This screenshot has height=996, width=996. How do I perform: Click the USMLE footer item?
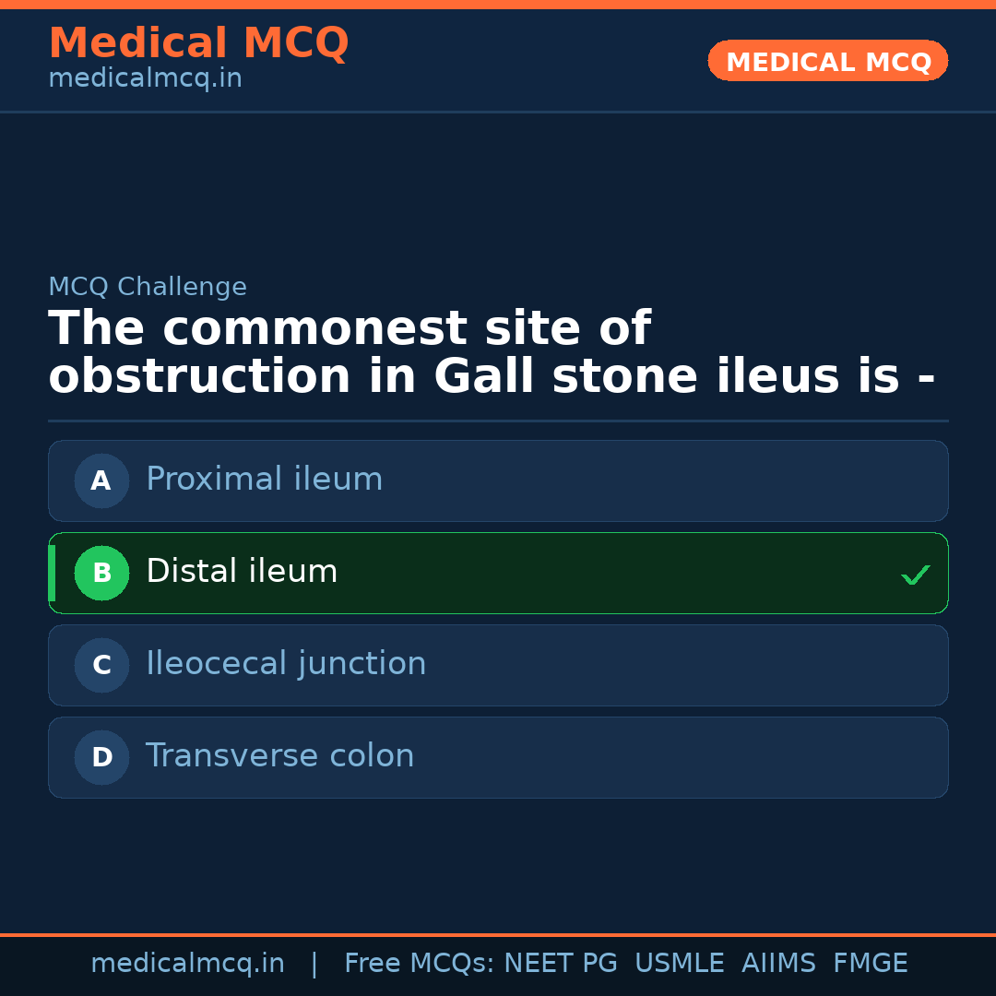point(680,963)
